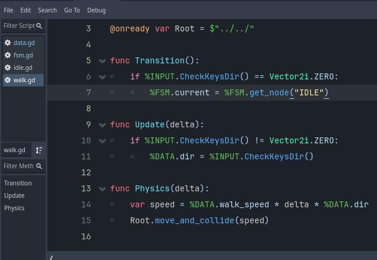377x260 pixels.
Task: Open idle.gd in the script list
Action: (x=23, y=68)
